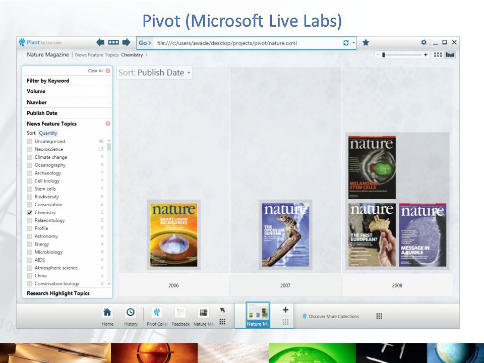Check the Oceanography checkbox
This screenshot has width=484, height=363.
(30, 165)
